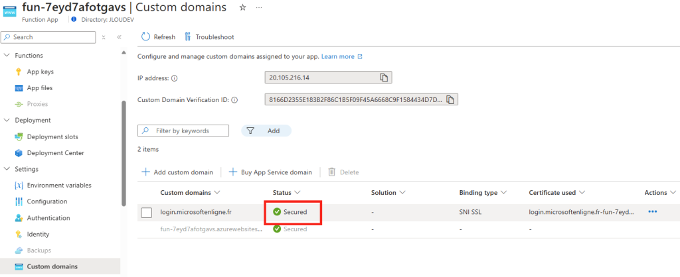Click the certificate name for login.microsoftenligne.fr
The height and width of the screenshot is (277, 680).
click(581, 212)
